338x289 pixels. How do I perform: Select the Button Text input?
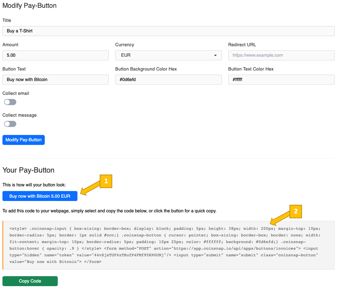(x=55, y=79)
